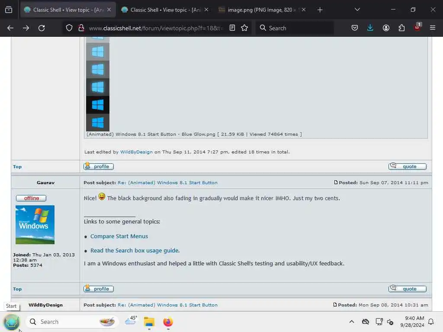Click Gaurav's offline status badge

coord(31,198)
